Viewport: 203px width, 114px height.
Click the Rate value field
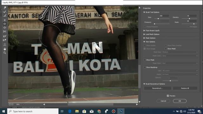(x=192, y=21)
